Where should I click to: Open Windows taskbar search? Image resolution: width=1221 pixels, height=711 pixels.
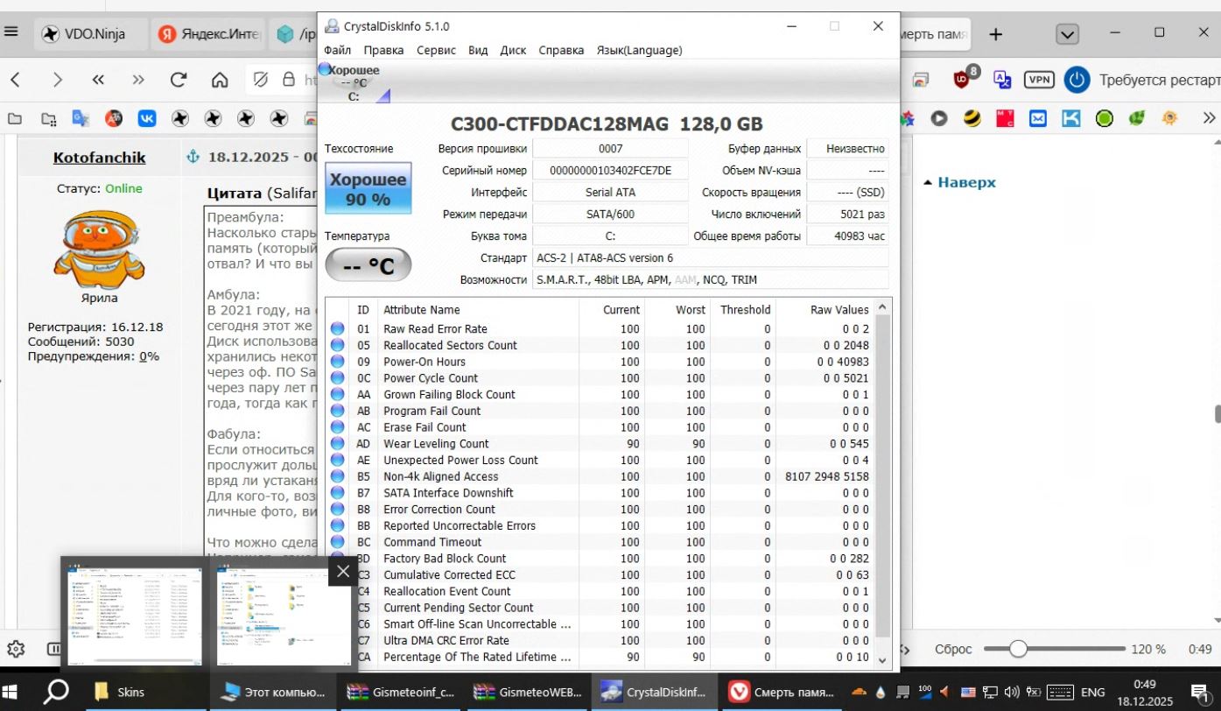pyautogui.click(x=56, y=692)
